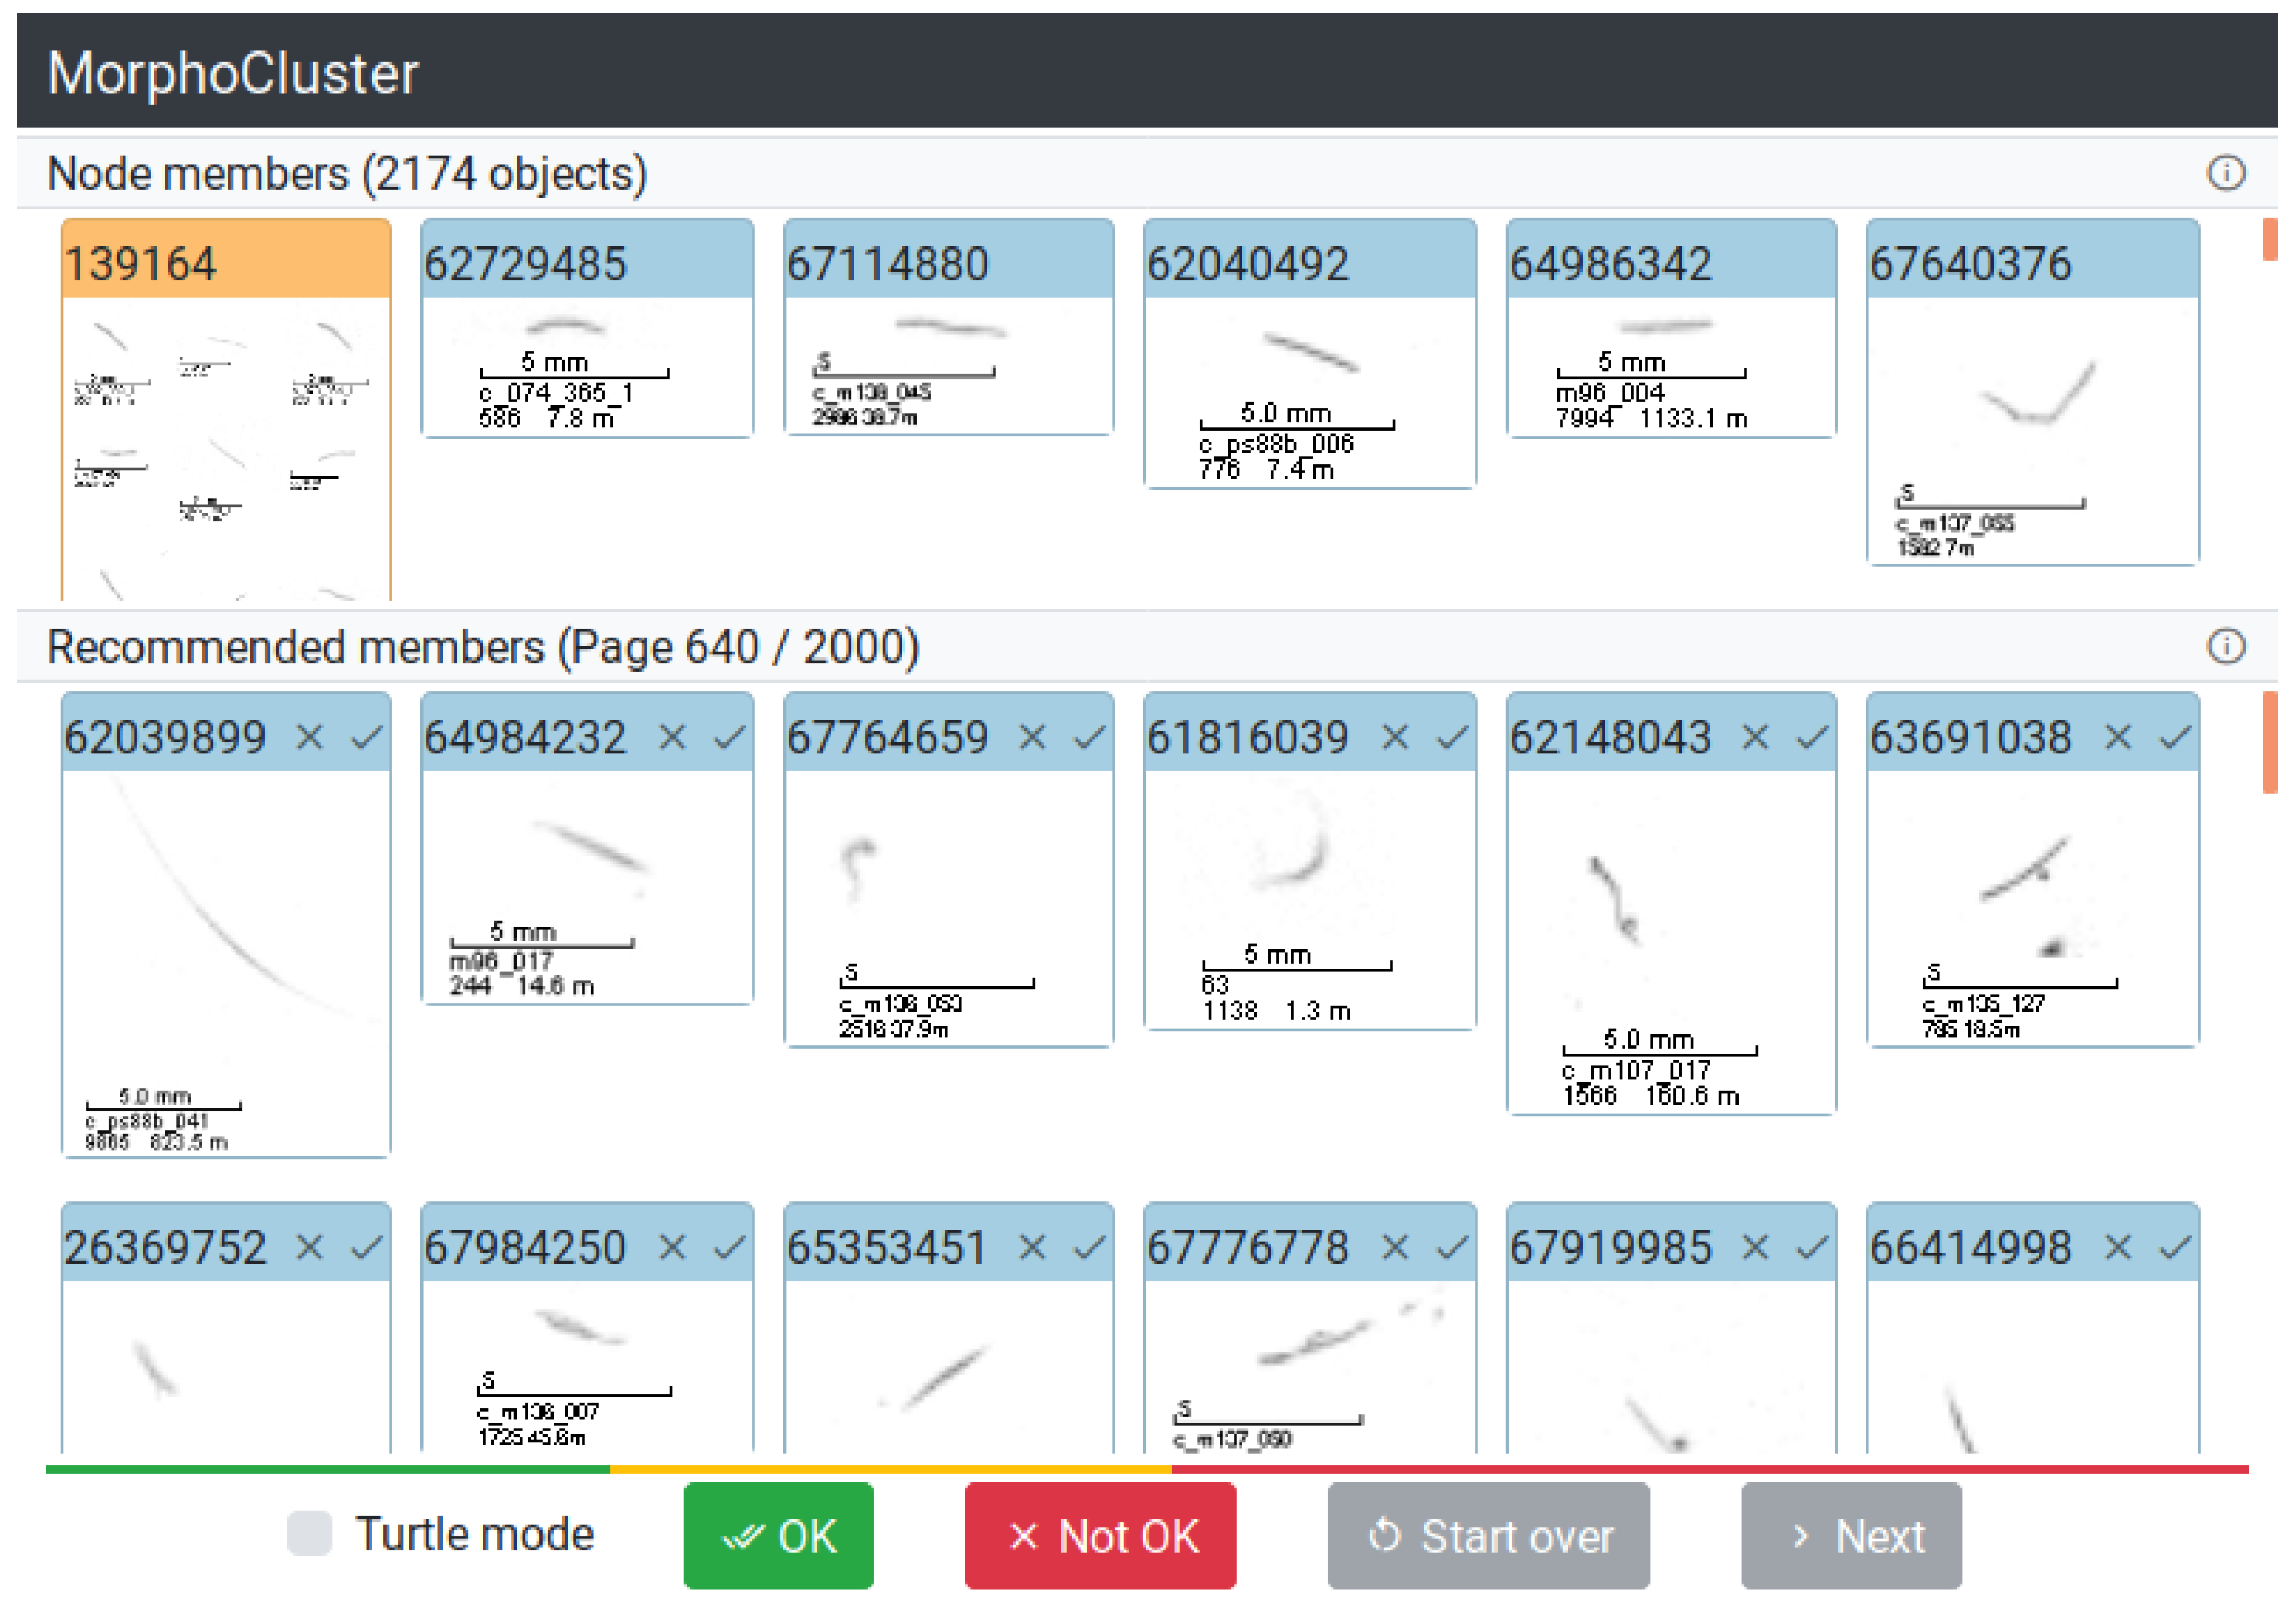Remove object 62148043 via X icon
This screenshot has width=2296, height=1606.
1755,738
